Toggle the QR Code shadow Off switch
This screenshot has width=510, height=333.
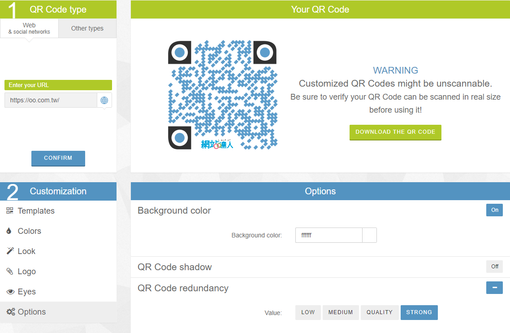pyautogui.click(x=494, y=267)
